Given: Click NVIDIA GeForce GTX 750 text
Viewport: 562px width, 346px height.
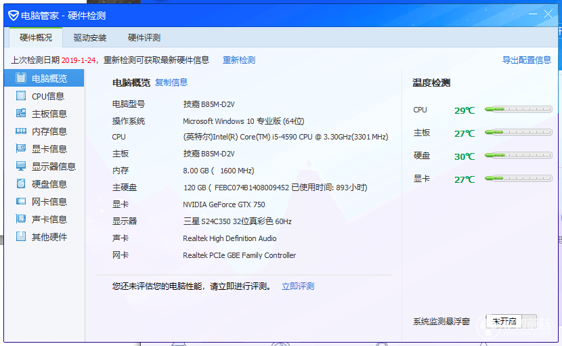Looking at the screenshot, I should click(224, 204).
